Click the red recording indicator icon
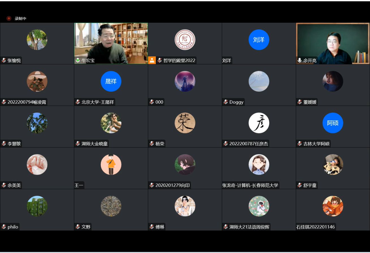The image size is (370, 253). [9, 18]
